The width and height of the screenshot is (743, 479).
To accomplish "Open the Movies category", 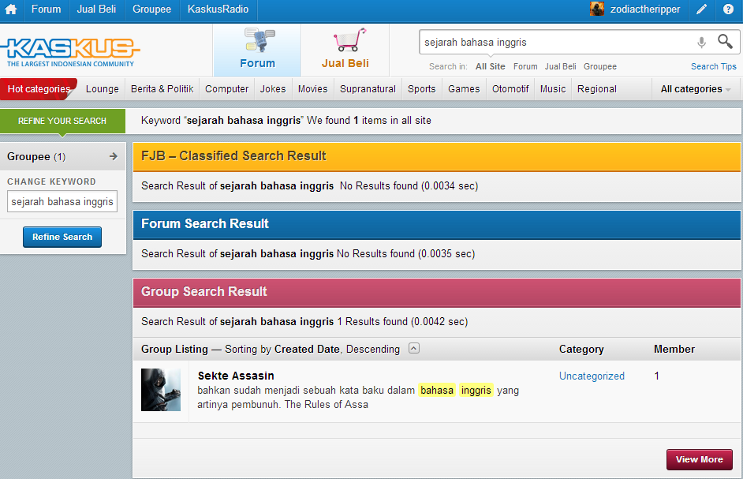I will [313, 89].
